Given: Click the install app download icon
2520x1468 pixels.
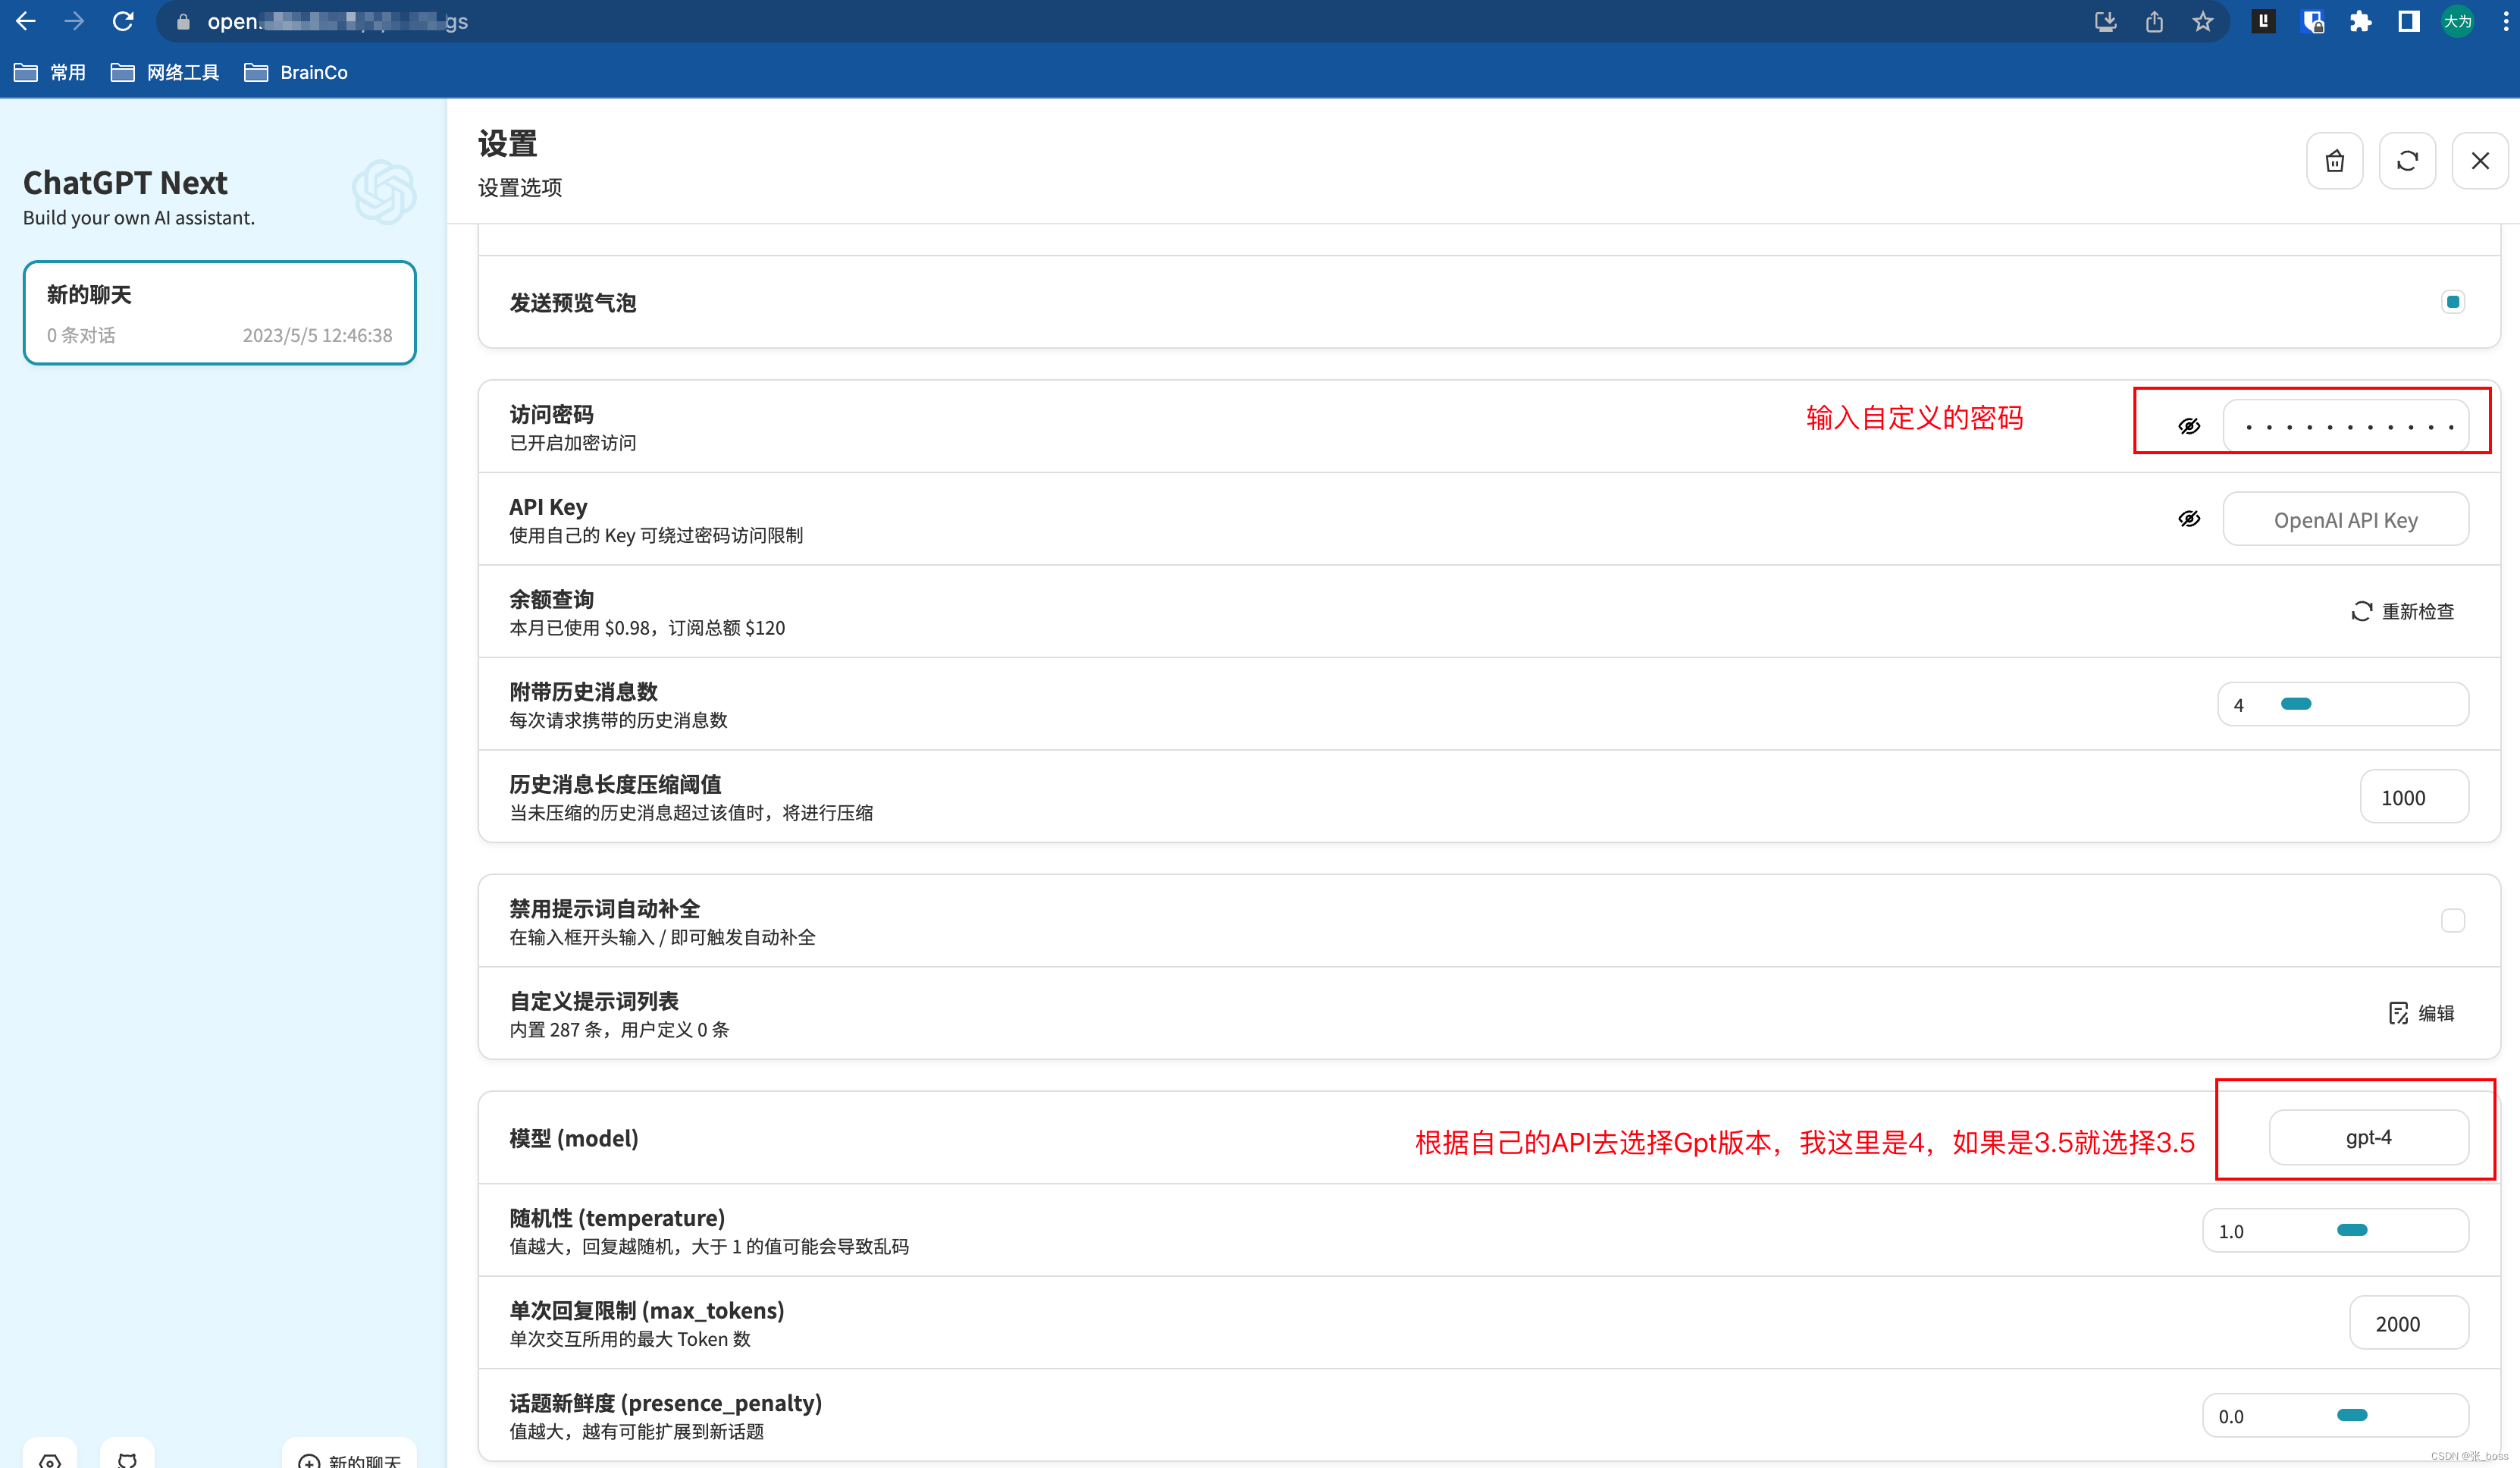Looking at the screenshot, I should click(2105, 22).
